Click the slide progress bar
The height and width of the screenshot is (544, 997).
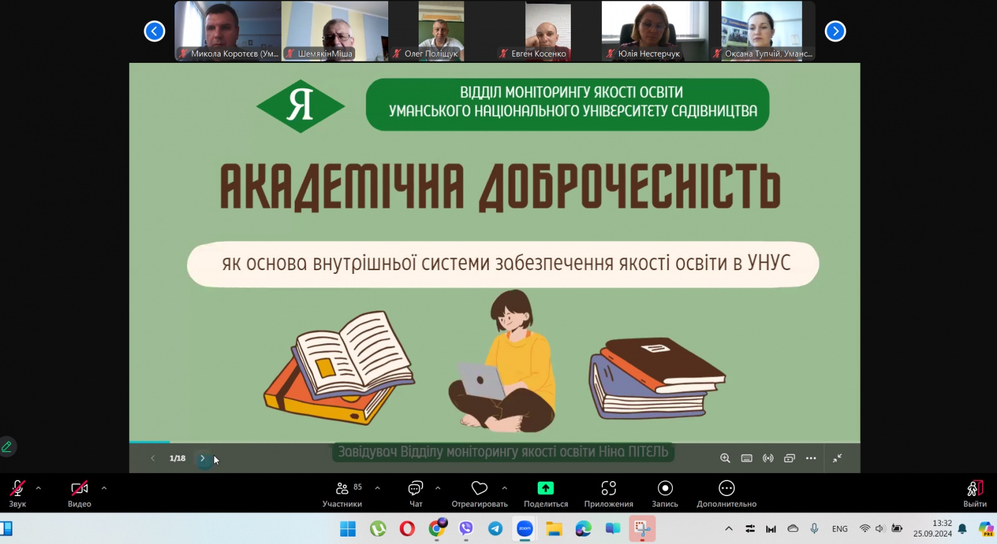click(495, 442)
